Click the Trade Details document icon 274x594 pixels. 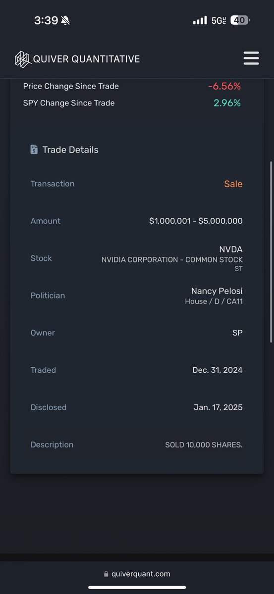(x=34, y=149)
